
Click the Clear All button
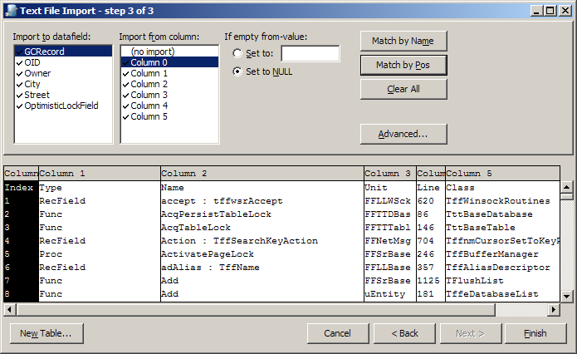(x=403, y=89)
